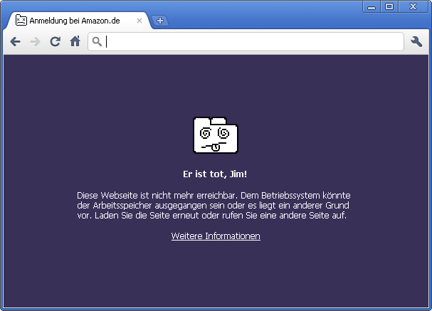Image resolution: width=432 pixels, height=311 pixels.
Task: Focus the address bar input field
Action: point(246,41)
